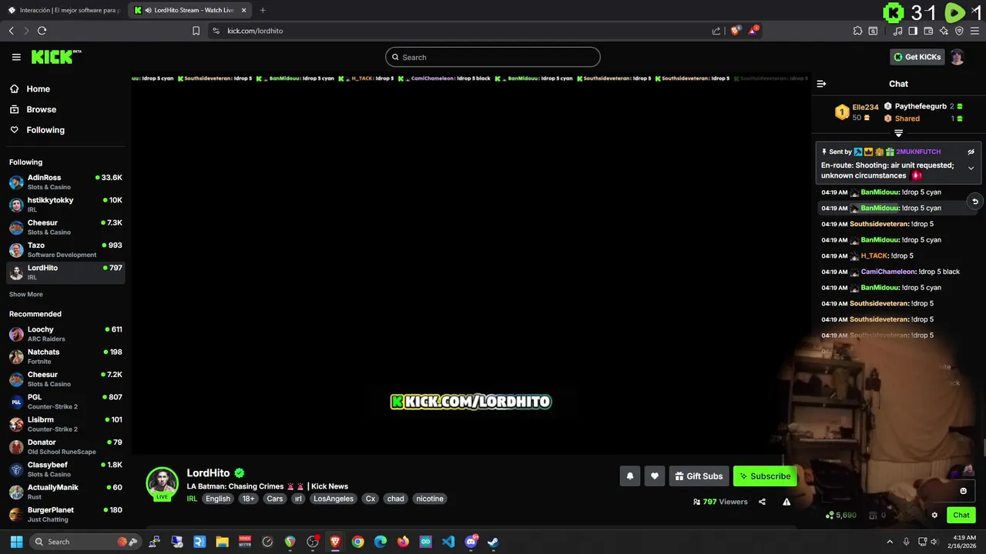Click the share page icon in address bar
The width and height of the screenshot is (986, 554).
(x=716, y=31)
